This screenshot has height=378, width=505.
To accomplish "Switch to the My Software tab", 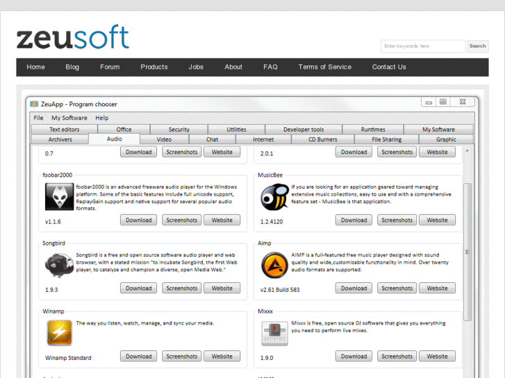I will [438, 129].
